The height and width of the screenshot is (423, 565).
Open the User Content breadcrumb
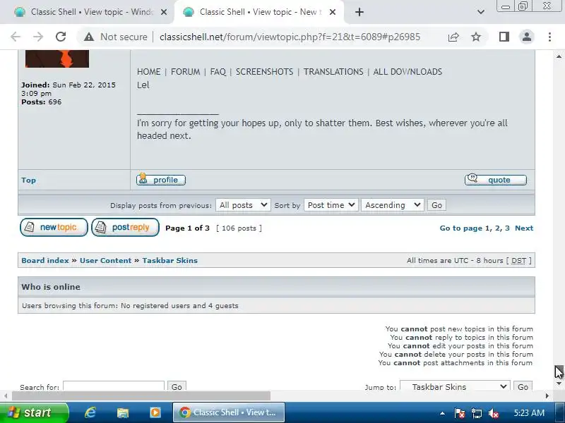pos(105,260)
